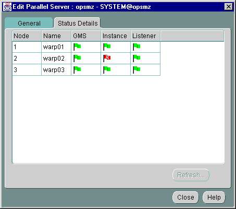Click the green Listener flag for warp03
Image resolution: width=236 pixels, height=209 pixels.
[136, 69]
